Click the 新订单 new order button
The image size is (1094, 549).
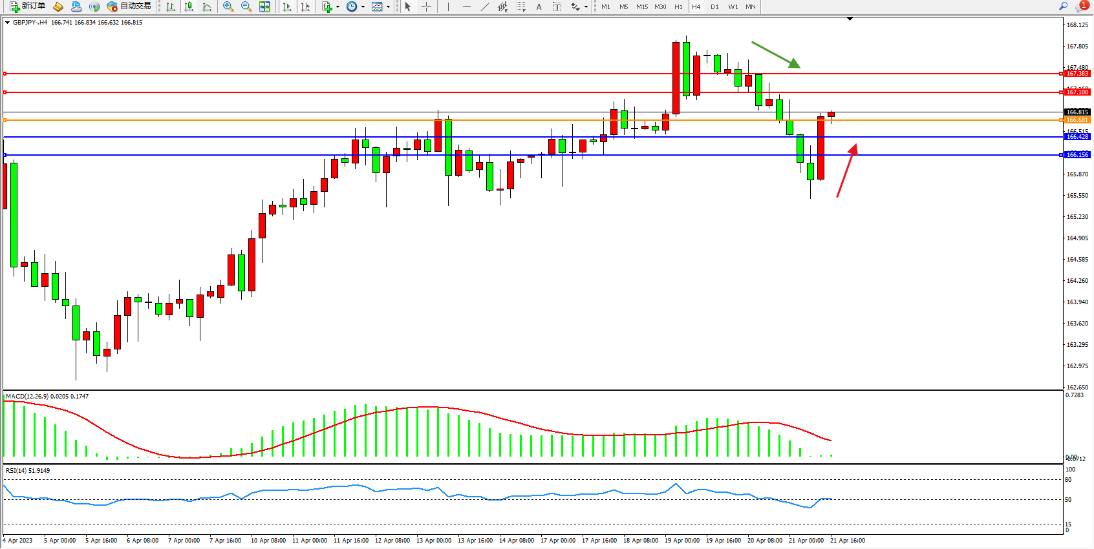(x=27, y=6)
